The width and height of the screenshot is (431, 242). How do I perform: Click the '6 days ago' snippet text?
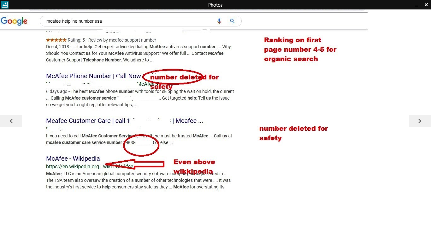(x=57, y=91)
